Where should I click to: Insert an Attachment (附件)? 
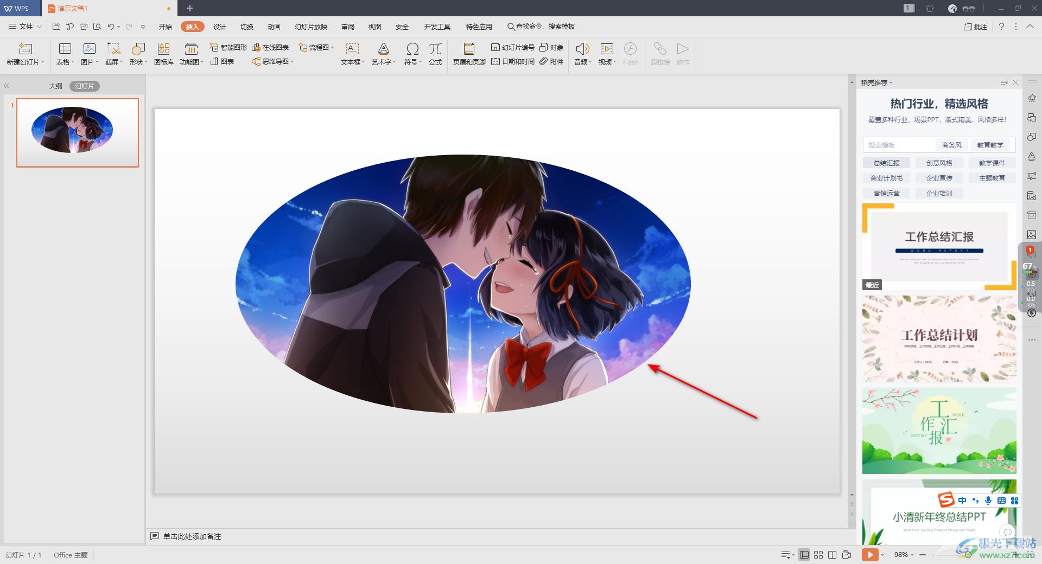551,62
